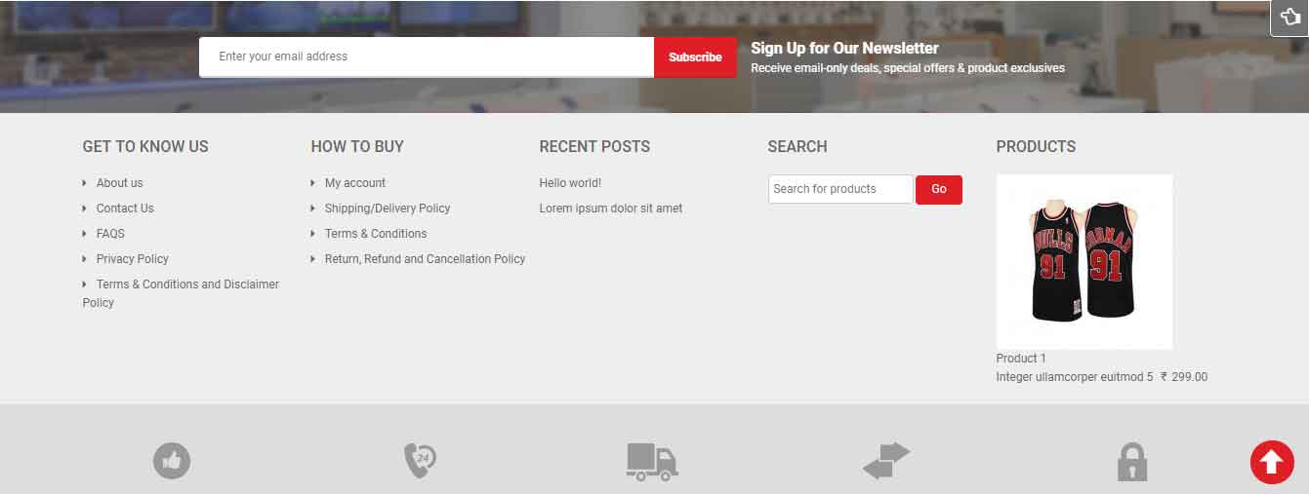
Task: Click the SEARCH heading
Action: (x=798, y=146)
